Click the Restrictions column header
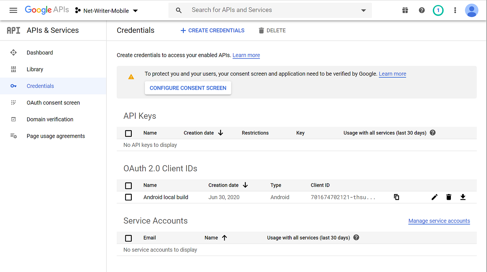The width and height of the screenshot is (487, 272). [x=255, y=133]
